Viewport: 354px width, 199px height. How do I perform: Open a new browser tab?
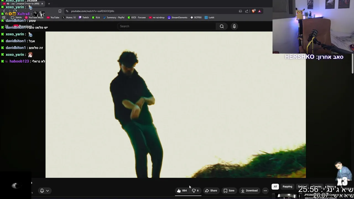[49, 4]
